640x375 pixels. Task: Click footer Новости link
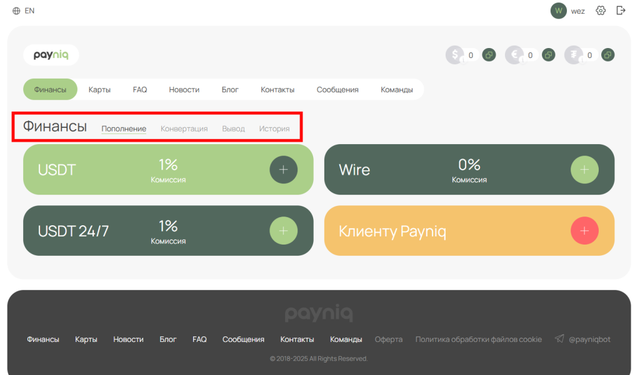pyautogui.click(x=128, y=339)
